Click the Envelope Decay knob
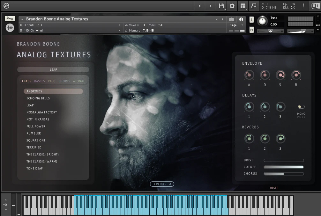321x216 pixels. click(265, 75)
